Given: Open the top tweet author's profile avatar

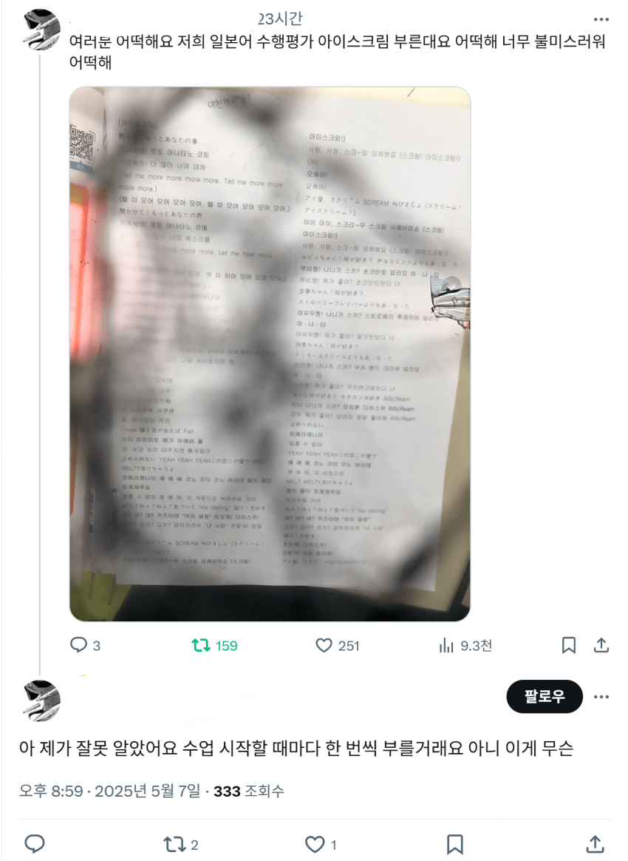Looking at the screenshot, I should [x=41, y=30].
